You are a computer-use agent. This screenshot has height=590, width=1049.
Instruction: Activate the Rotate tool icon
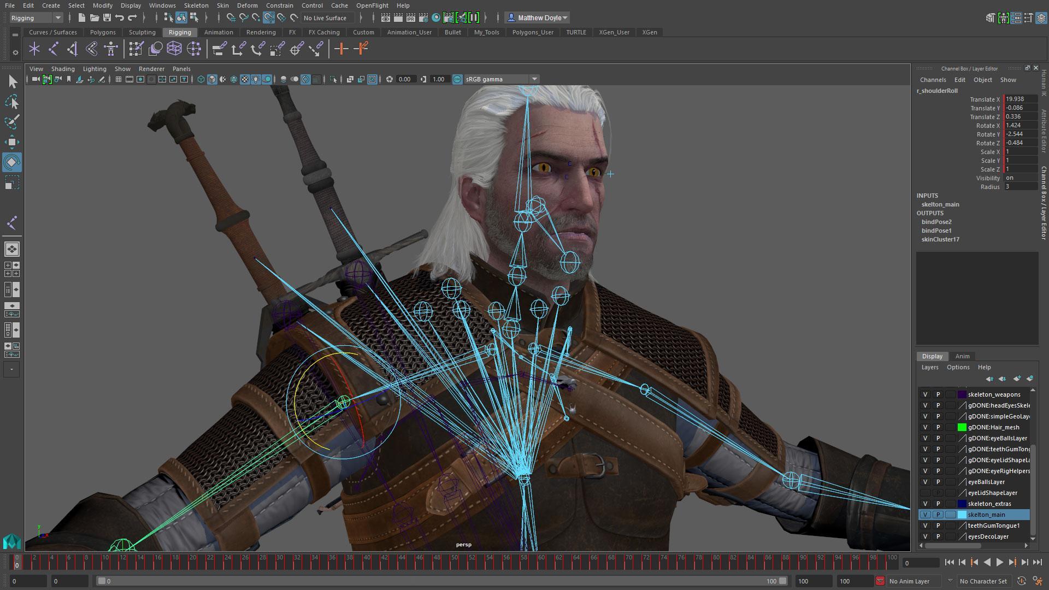tap(12, 162)
